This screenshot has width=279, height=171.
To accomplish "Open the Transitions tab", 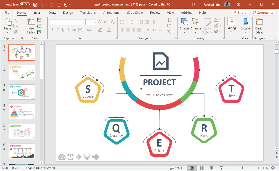I will point(88,13).
